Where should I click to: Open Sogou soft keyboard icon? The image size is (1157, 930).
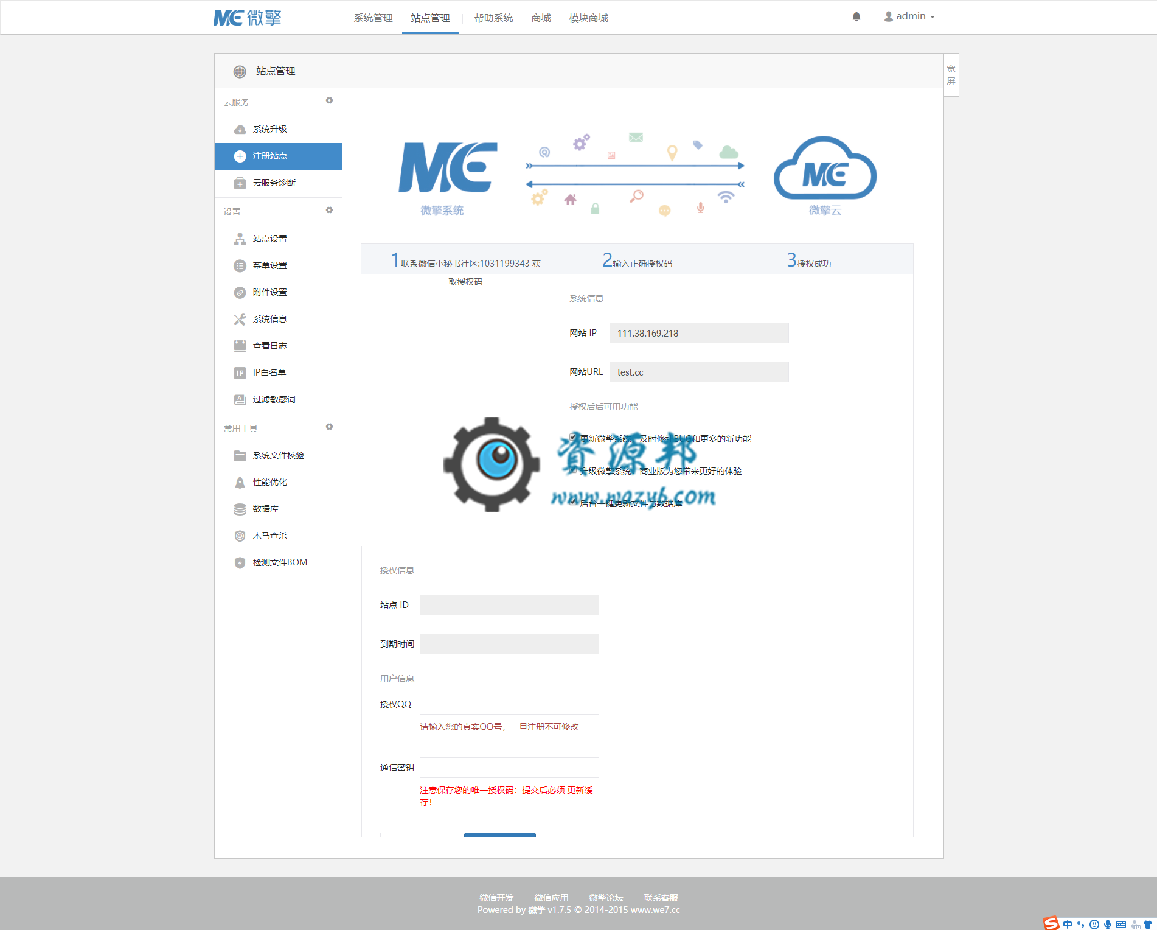pyautogui.click(x=1121, y=925)
